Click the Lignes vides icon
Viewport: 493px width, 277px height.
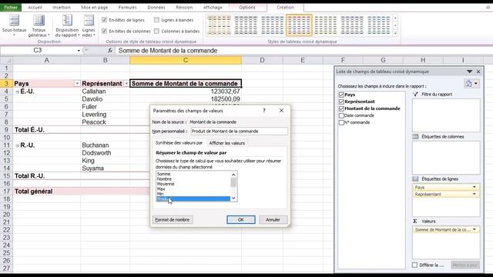click(89, 21)
